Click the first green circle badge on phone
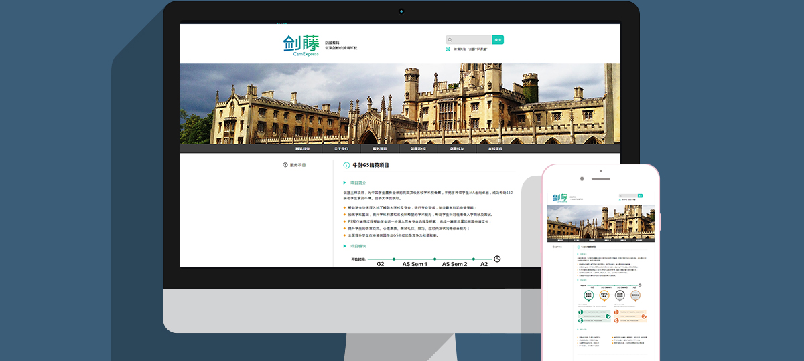Viewport: 804px width, 361px height. [588, 295]
